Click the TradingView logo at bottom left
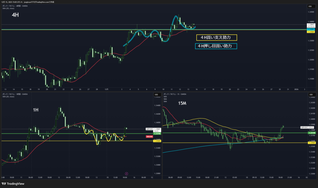 [x=14, y=183]
